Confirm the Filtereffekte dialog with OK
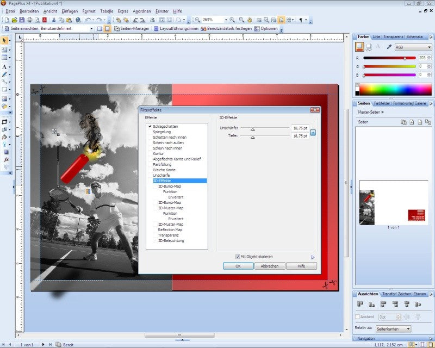Screen dimensions: 435x348 [x=238, y=266]
